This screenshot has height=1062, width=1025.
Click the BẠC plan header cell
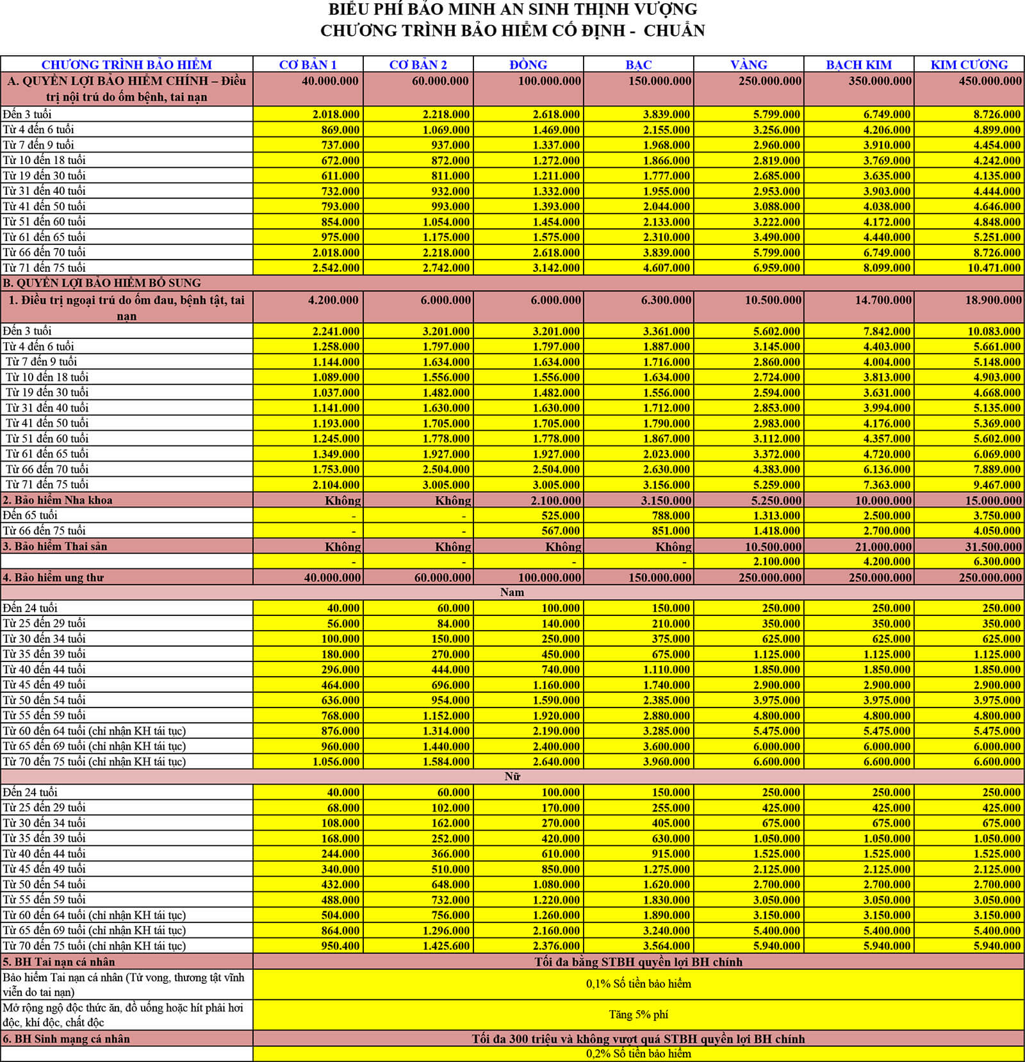click(639, 64)
